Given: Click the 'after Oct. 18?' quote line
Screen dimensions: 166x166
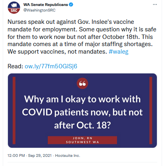Looking at the screenshot, I should pos(82,125).
